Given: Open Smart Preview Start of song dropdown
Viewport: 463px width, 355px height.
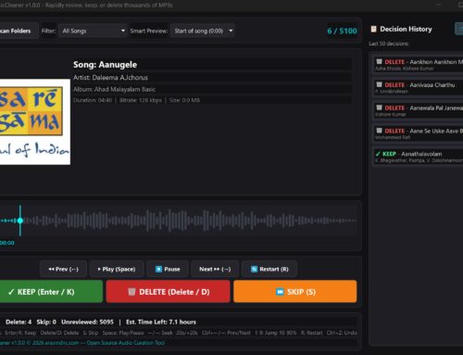Looking at the screenshot, I should coord(203,31).
